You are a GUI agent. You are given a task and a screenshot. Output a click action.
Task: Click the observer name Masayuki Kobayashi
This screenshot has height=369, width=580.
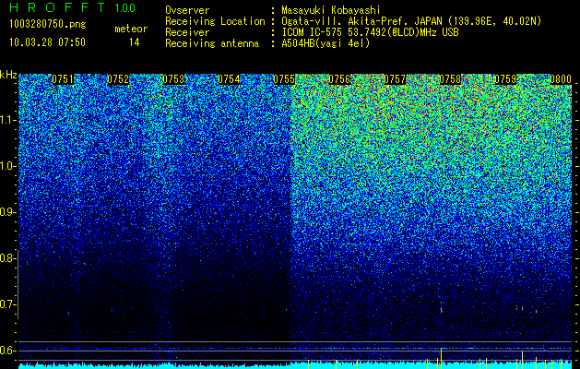(x=331, y=11)
